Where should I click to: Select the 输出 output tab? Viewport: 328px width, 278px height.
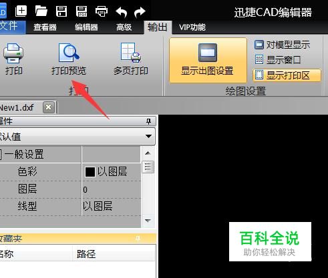click(x=158, y=27)
